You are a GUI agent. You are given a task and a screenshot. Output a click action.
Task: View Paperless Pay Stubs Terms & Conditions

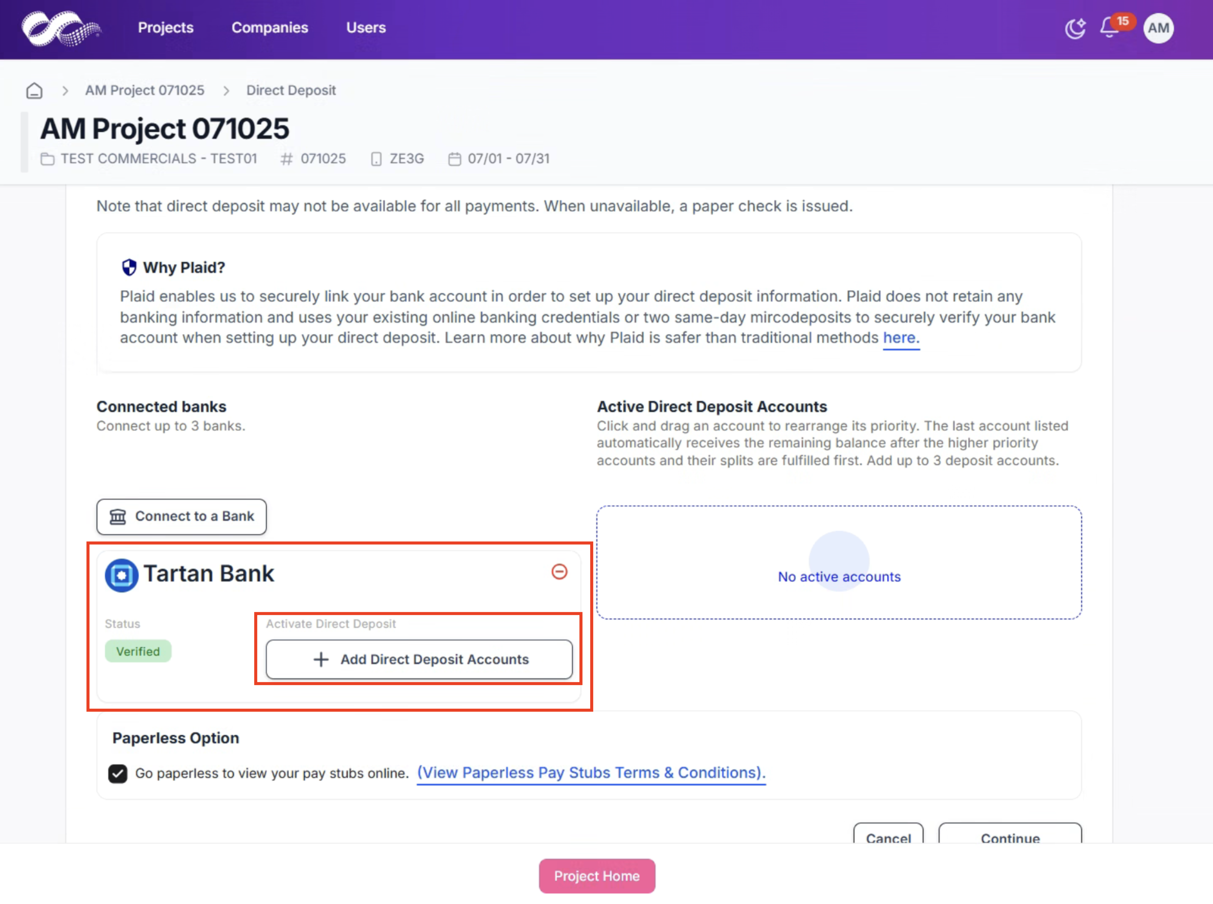pyautogui.click(x=592, y=772)
